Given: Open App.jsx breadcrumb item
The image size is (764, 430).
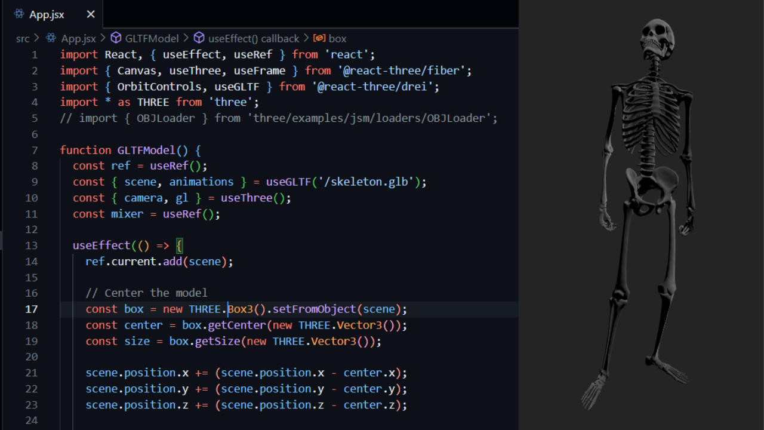Looking at the screenshot, I should (x=78, y=39).
